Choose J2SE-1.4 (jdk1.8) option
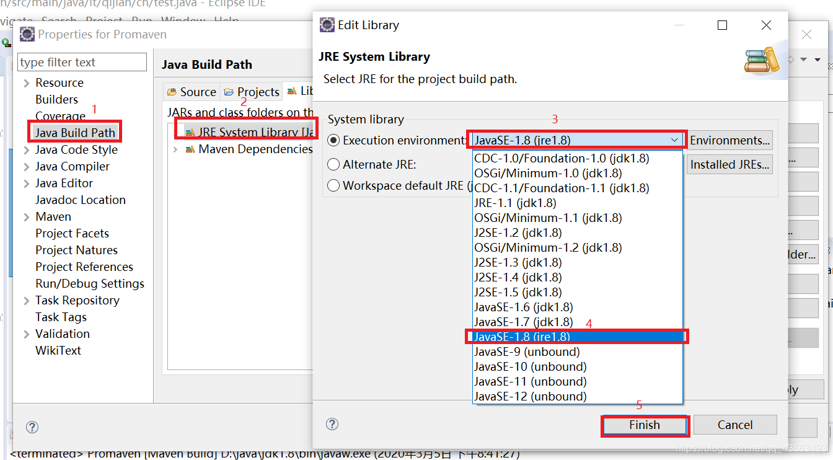This screenshot has width=833, height=460. (x=578, y=277)
